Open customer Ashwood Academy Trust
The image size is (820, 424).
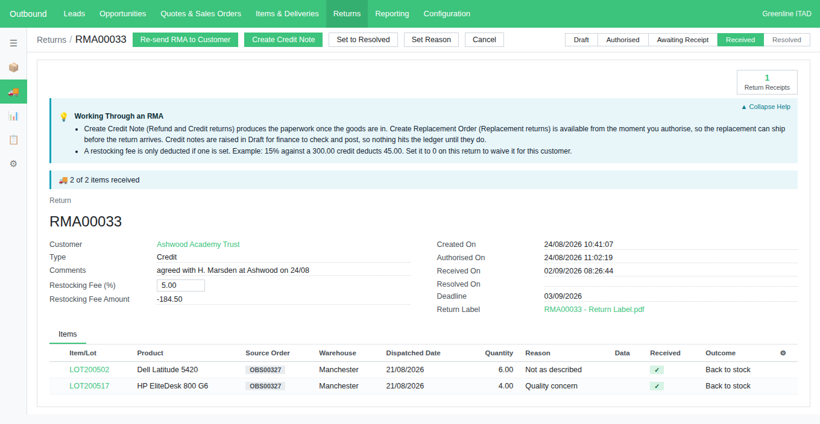(x=198, y=245)
